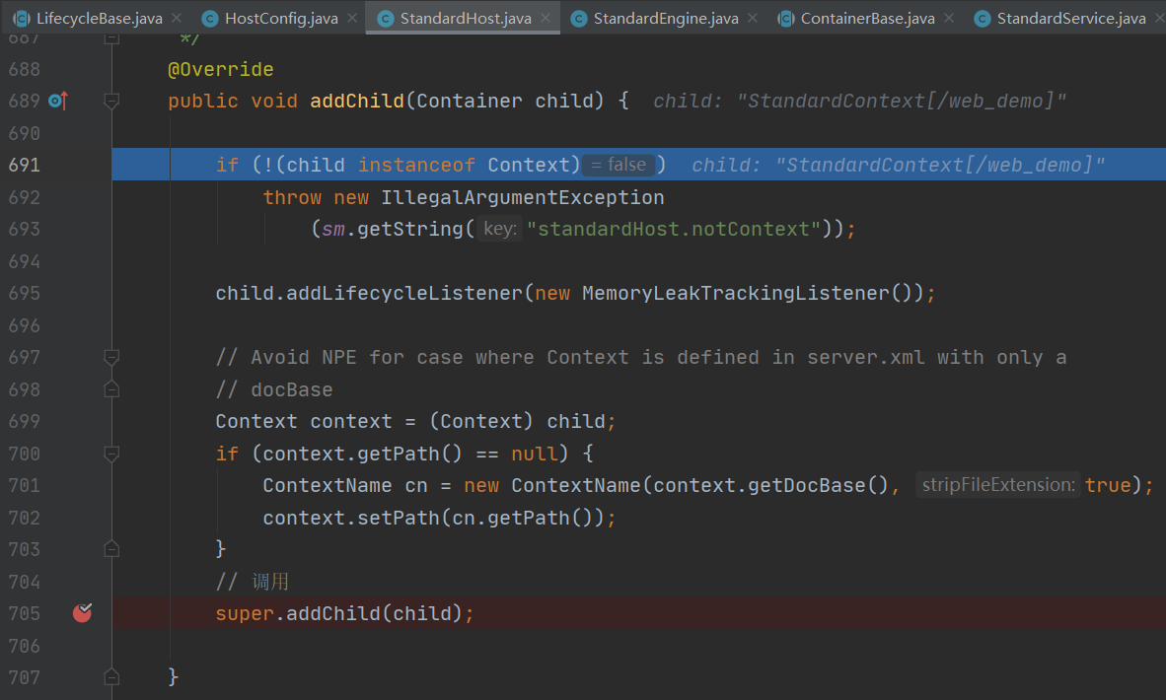Close the ContainerBase.java tab

(x=949, y=18)
